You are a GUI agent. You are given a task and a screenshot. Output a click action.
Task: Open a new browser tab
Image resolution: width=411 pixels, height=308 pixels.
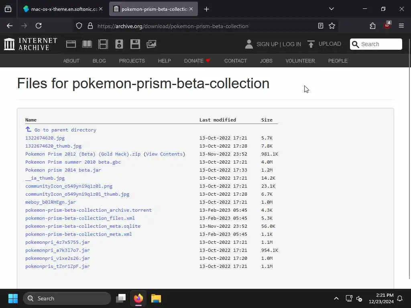(x=206, y=9)
